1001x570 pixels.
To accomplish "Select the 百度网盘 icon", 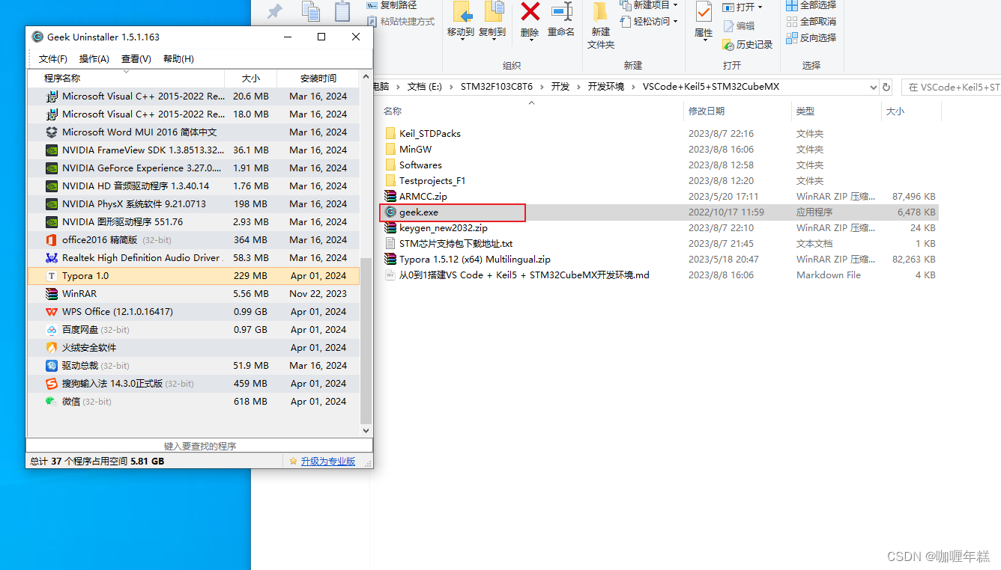I will coord(52,330).
